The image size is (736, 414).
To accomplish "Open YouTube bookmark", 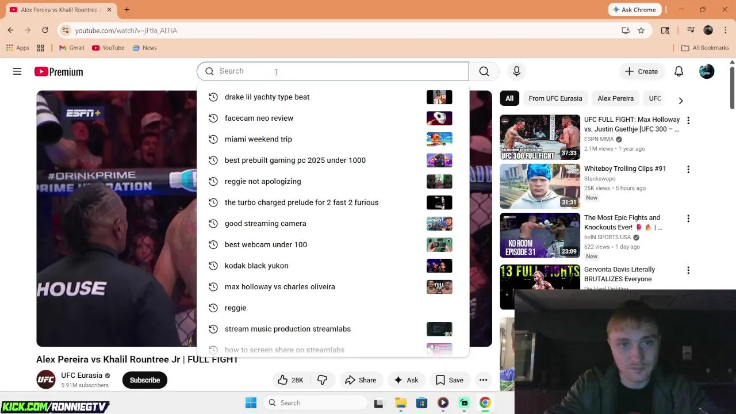I will pyautogui.click(x=108, y=48).
